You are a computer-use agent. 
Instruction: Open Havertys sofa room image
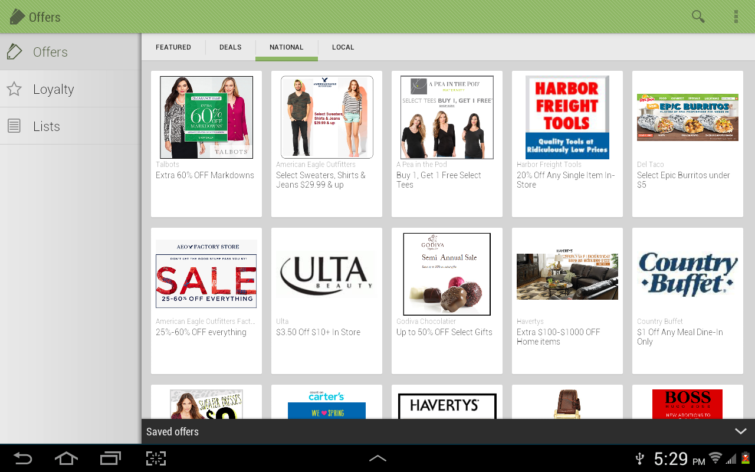[x=567, y=274]
